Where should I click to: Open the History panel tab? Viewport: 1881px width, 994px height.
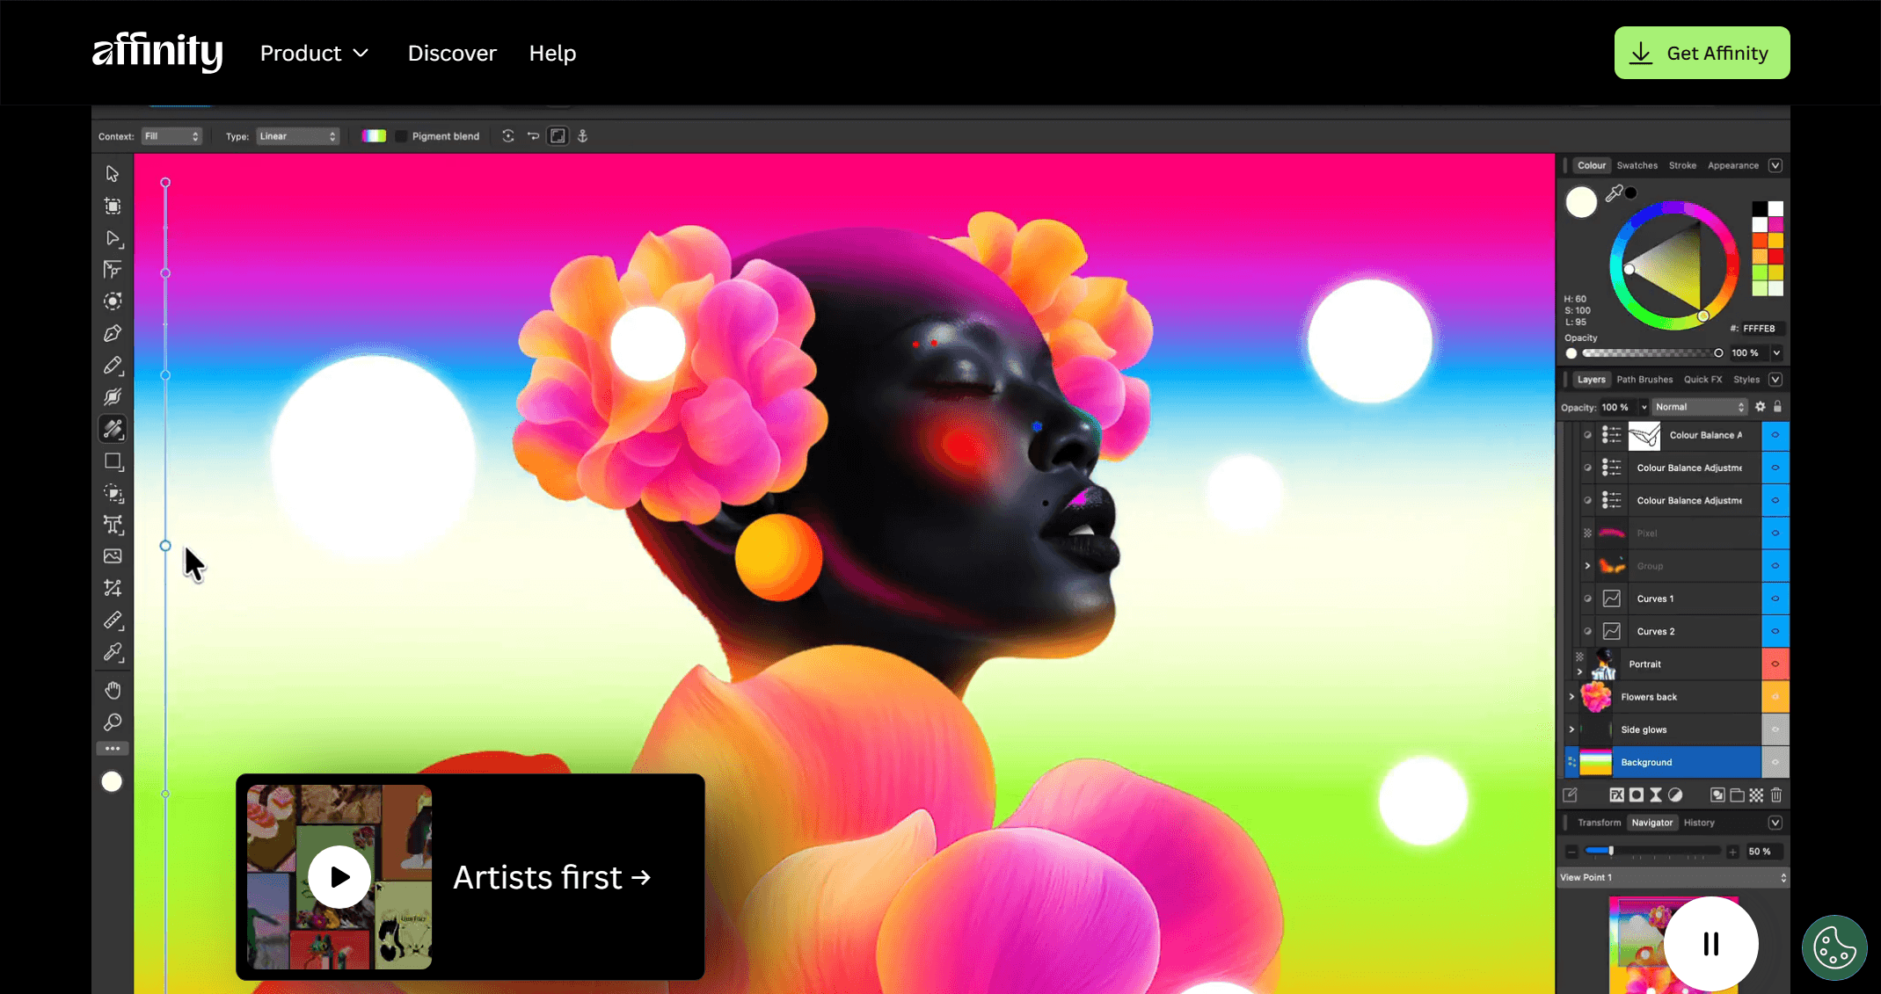(1699, 823)
